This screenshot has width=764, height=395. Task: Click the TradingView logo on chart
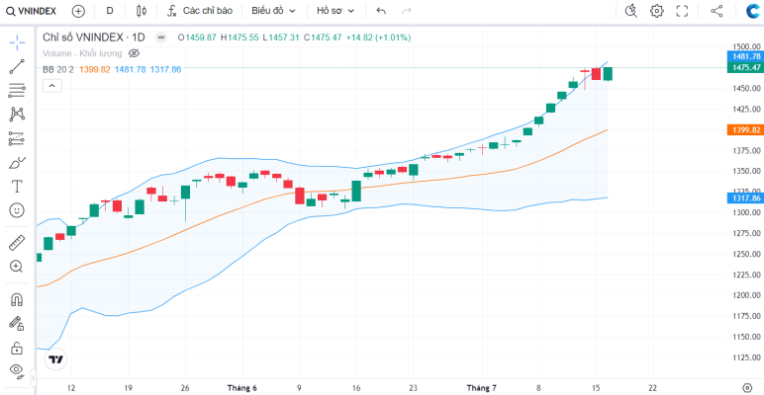click(x=55, y=360)
